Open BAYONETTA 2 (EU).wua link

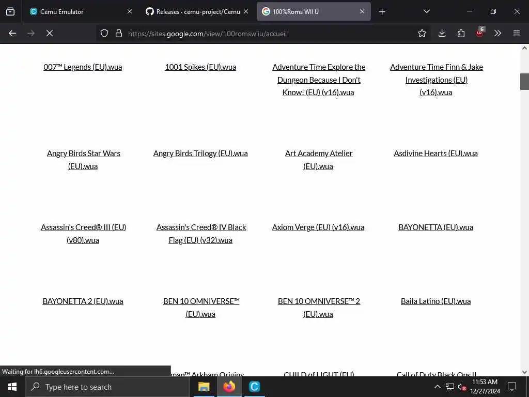coord(83,301)
